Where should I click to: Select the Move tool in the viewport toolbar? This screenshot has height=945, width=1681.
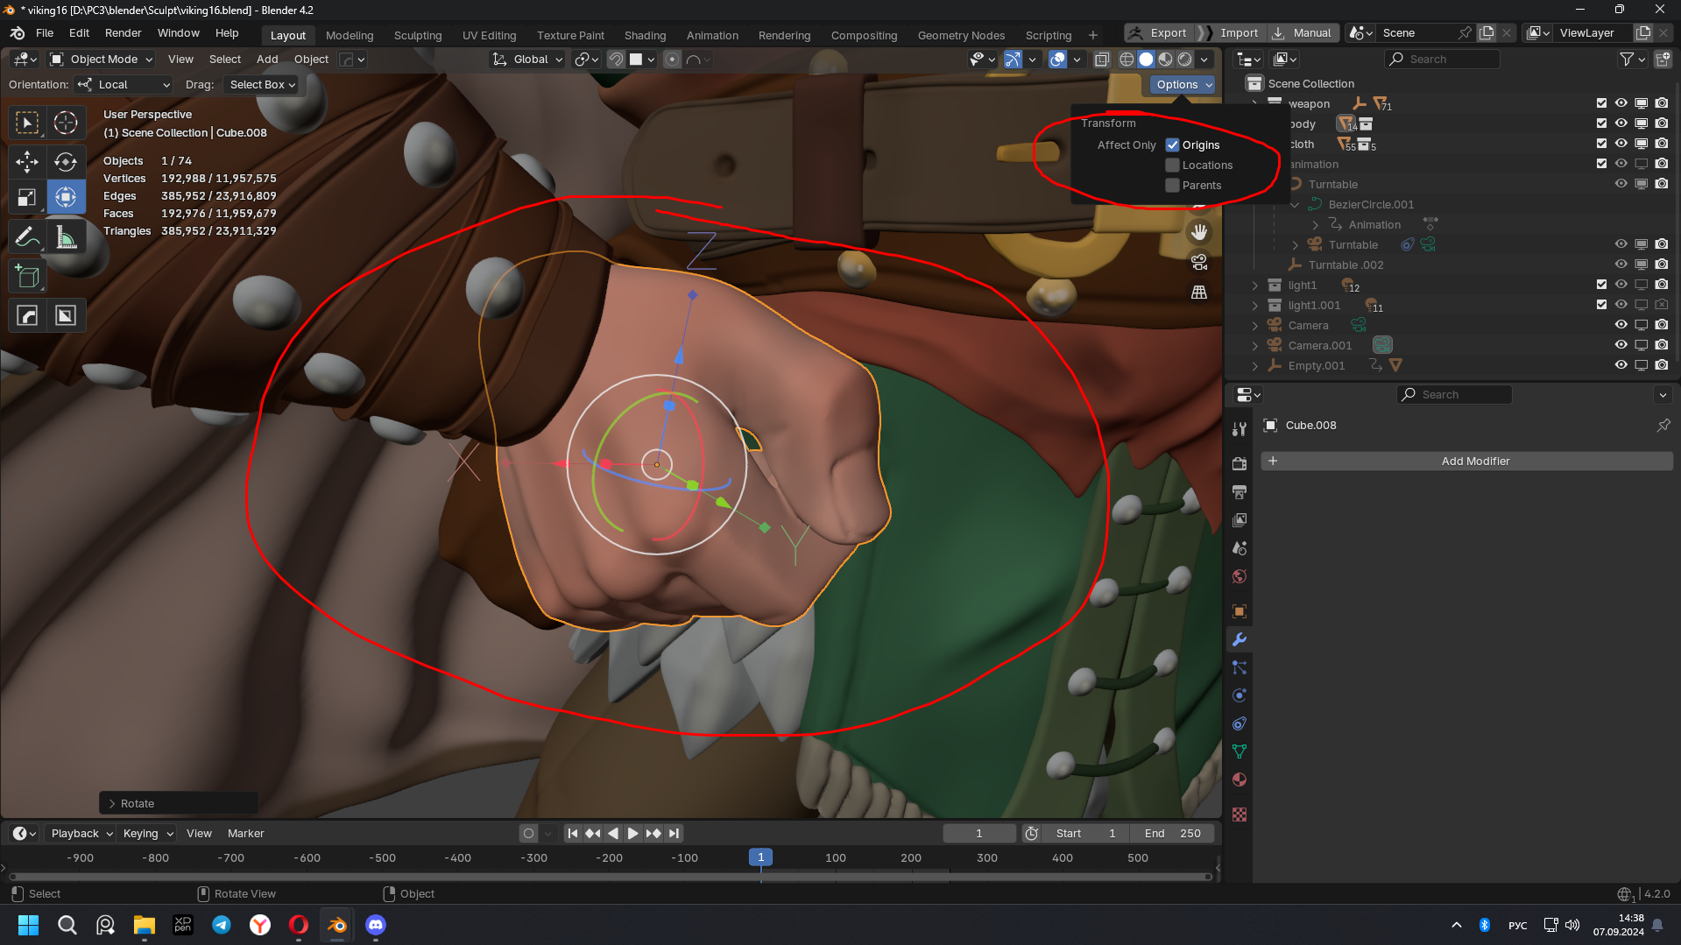click(27, 162)
